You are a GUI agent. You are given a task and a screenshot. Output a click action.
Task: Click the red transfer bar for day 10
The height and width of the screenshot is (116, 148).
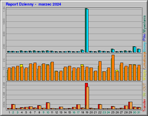[x=47, y=106]
